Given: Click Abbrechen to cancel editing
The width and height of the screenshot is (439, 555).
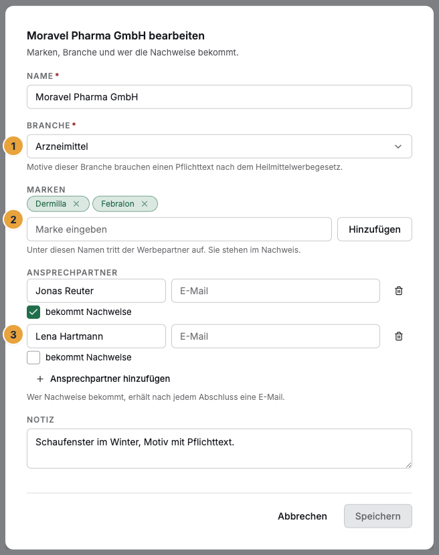Looking at the screenshot, I should pos(302,516).
